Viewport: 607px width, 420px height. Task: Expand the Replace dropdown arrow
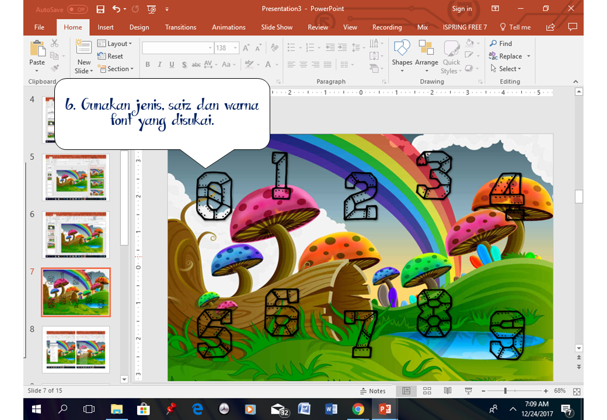tap(528, 56)
